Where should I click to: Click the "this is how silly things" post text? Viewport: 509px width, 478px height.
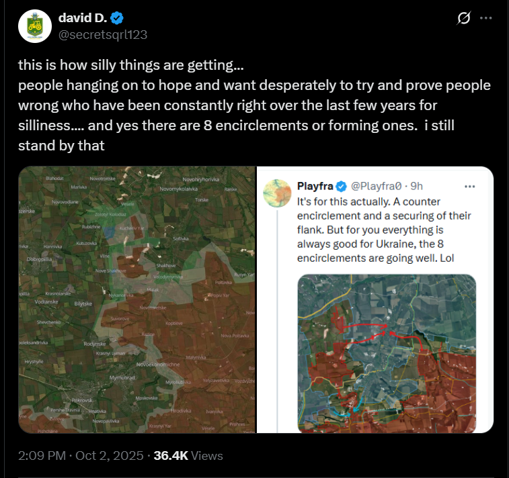point(131,68)
